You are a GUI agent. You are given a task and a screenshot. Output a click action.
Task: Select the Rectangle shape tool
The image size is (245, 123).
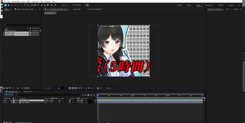(x=32, y=5)
